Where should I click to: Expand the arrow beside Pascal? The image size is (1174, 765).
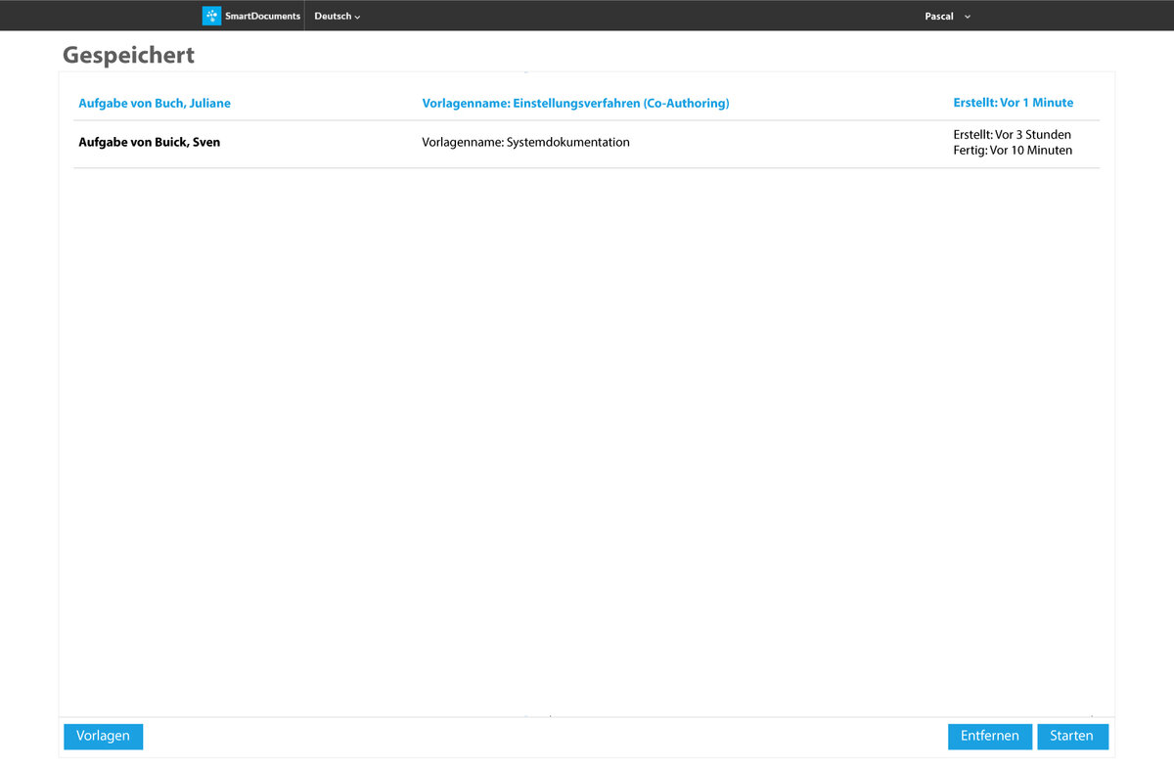pyautogui.click(x=968, y=17)
